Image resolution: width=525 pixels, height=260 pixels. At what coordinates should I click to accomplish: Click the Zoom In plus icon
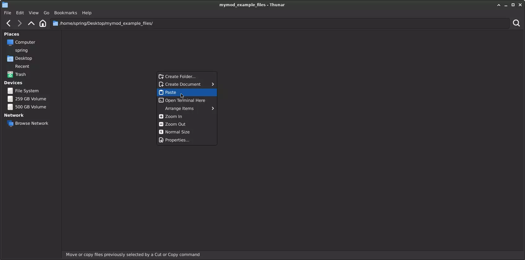click(161, 116)
